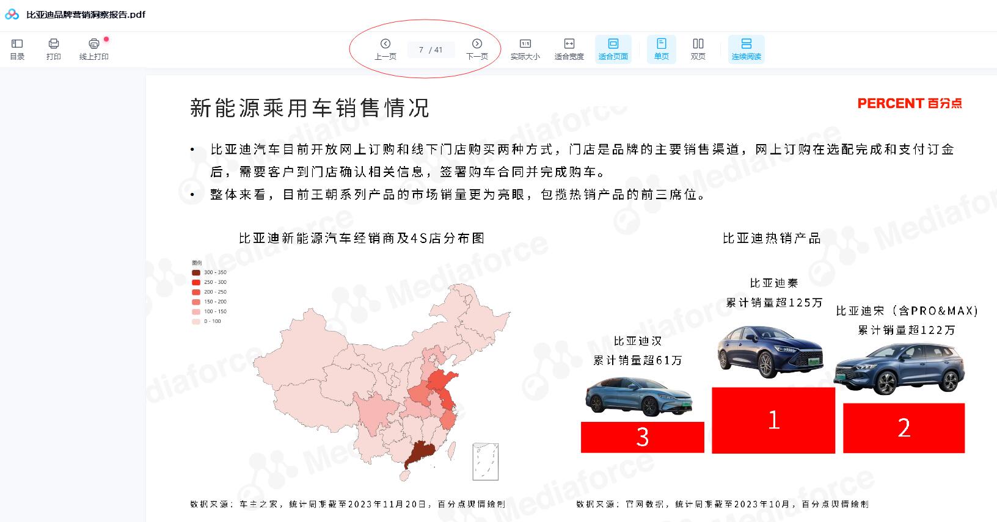Click 比亚迪宋（含PRO&MAX） label
Image resolution: width=997 pixels, height=522 pixels.
coord(907,311)
